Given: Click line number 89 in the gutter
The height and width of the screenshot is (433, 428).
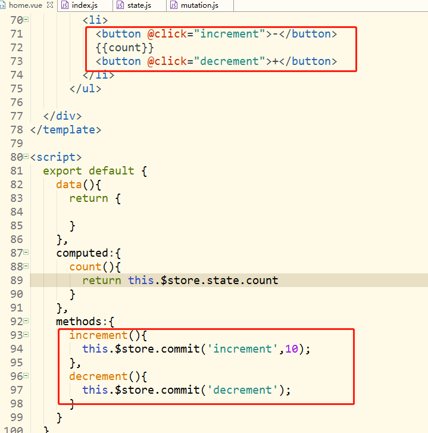Looking at the screenshot, I should [17, 281].
